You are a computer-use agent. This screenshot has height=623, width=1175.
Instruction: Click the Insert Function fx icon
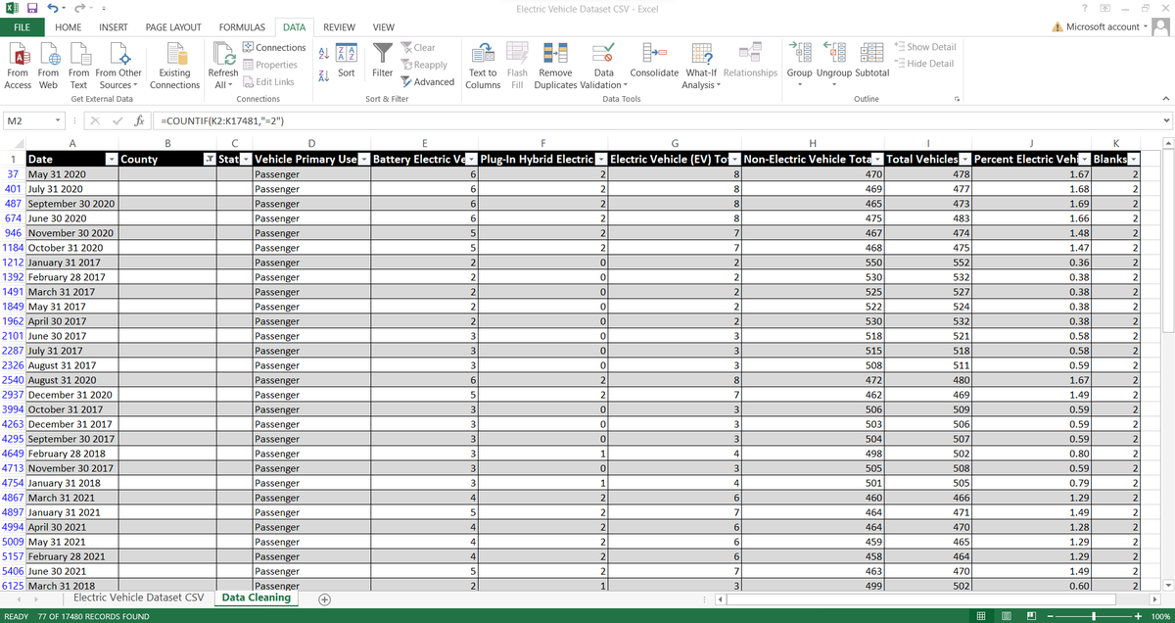(x=141, y=120)
